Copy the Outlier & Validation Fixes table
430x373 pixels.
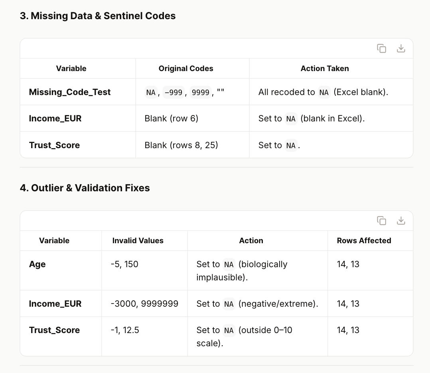tap(381, 220)
